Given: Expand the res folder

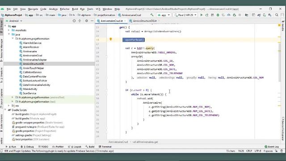Looking at the screenshot, I should click(x=9, y=106).
